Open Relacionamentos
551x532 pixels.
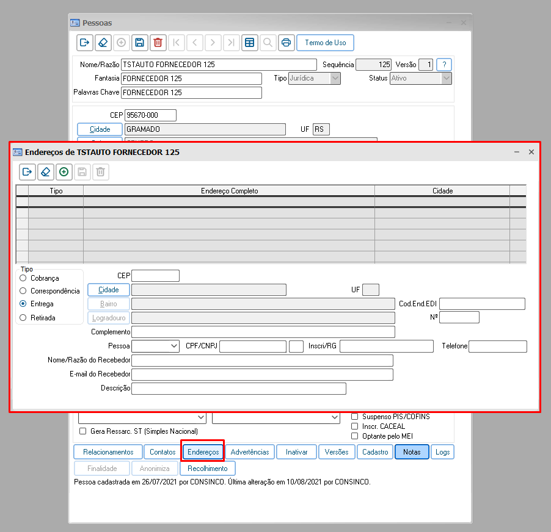(108, 452)
